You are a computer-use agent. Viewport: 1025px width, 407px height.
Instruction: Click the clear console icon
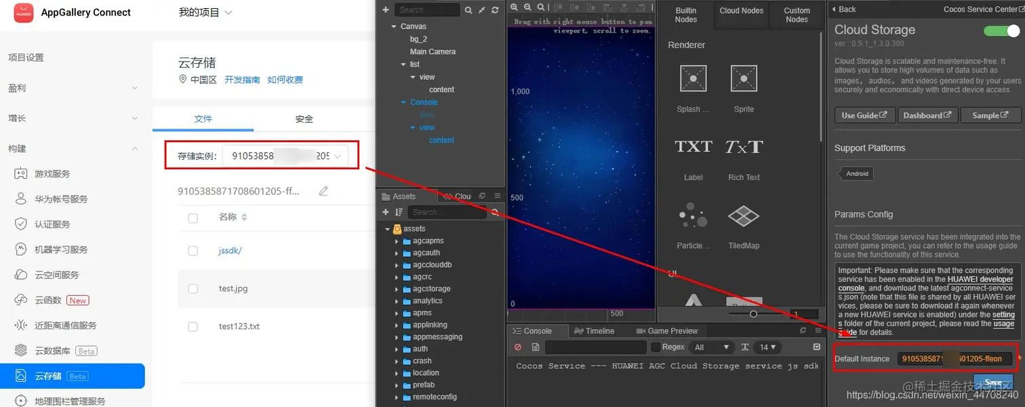(x=518, y=347)
